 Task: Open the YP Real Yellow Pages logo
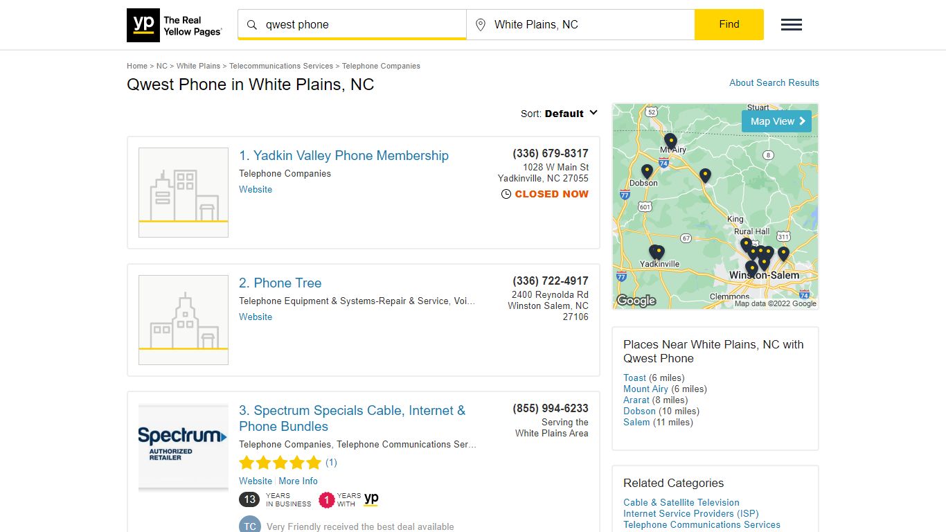(x=175, y=25)
